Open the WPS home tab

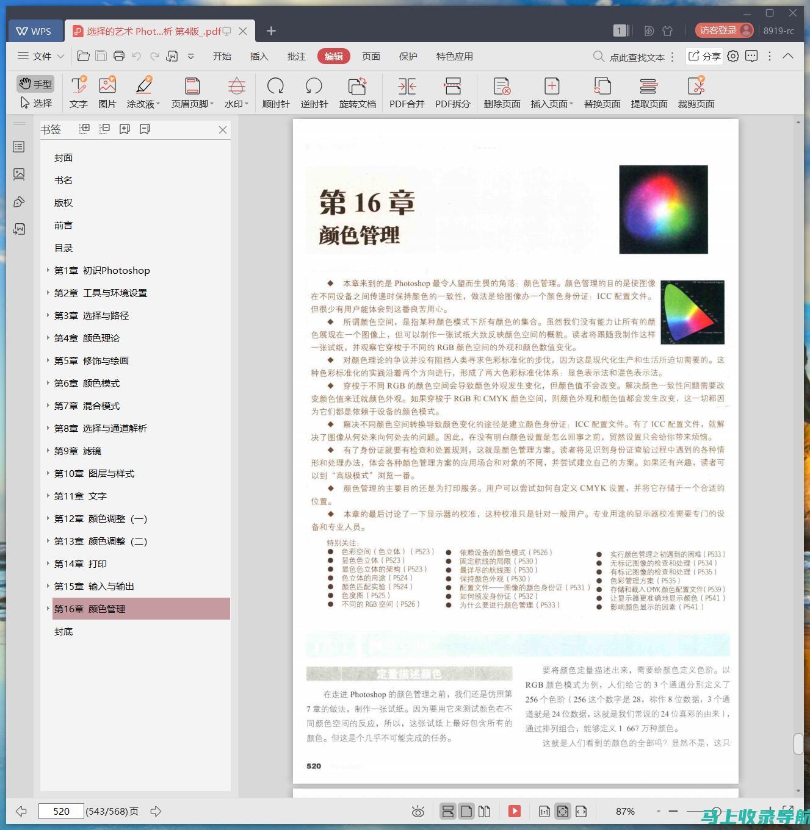pos(34,31)
